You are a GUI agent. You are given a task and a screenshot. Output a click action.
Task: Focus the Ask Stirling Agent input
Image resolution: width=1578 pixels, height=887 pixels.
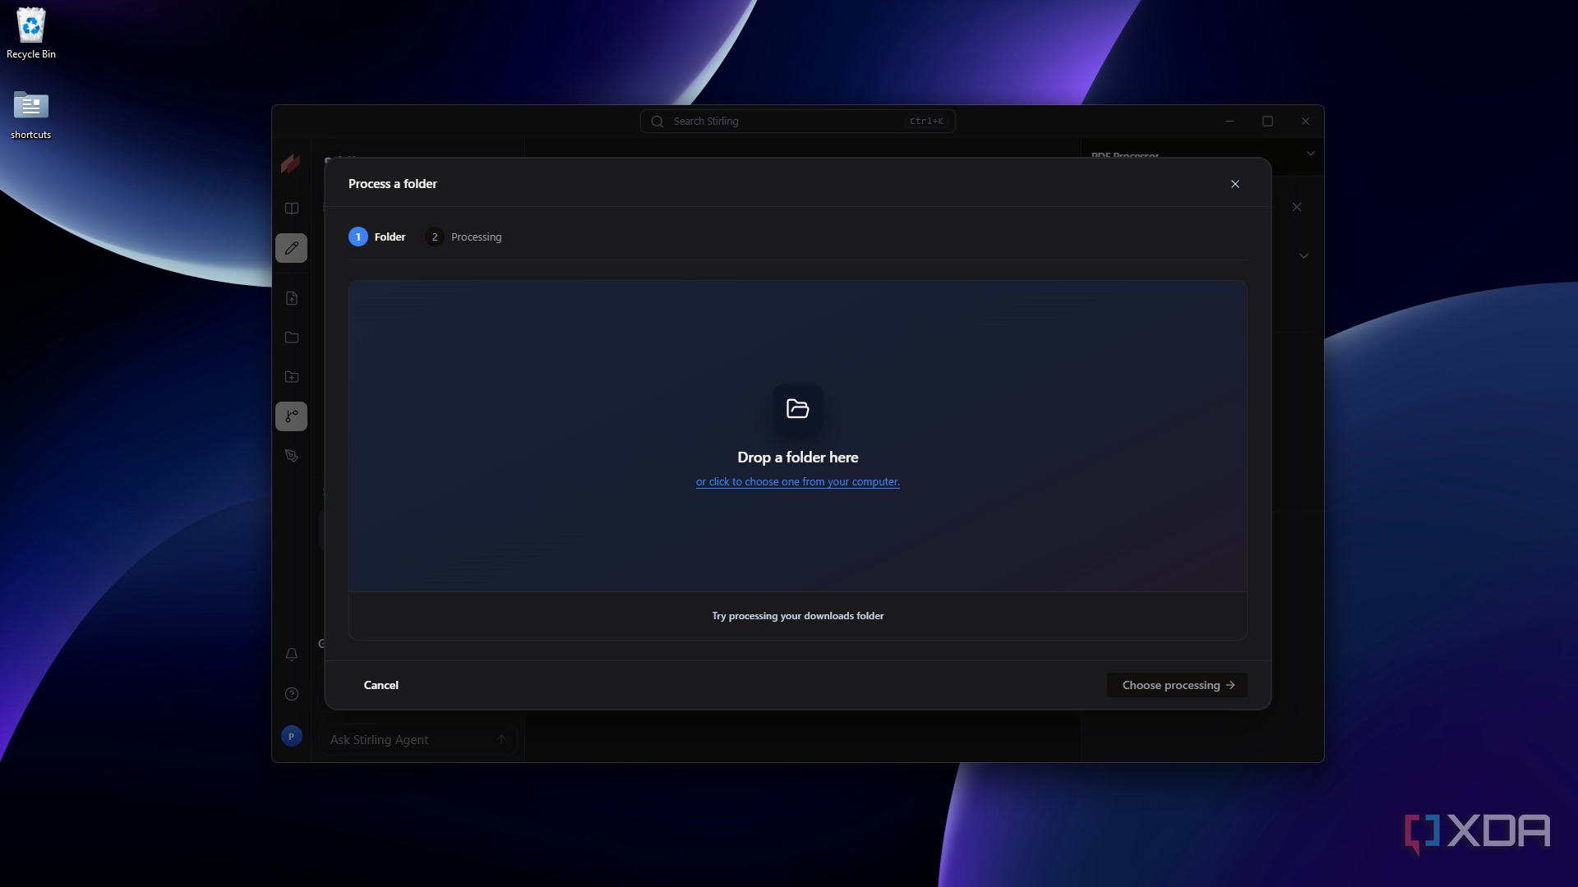click(418, 740)
